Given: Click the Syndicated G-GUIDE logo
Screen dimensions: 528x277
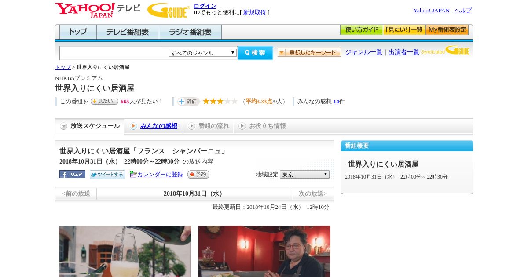Looking at the screenshot, I should 445,50.
